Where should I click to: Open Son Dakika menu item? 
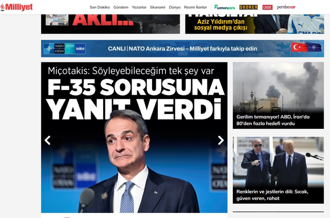tap(99, 7)
